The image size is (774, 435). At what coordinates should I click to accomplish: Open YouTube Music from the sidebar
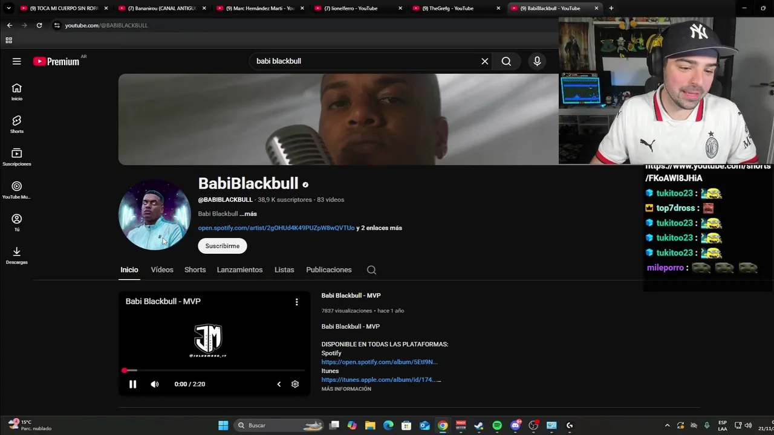pyautogui.click(x=17, y=190)
